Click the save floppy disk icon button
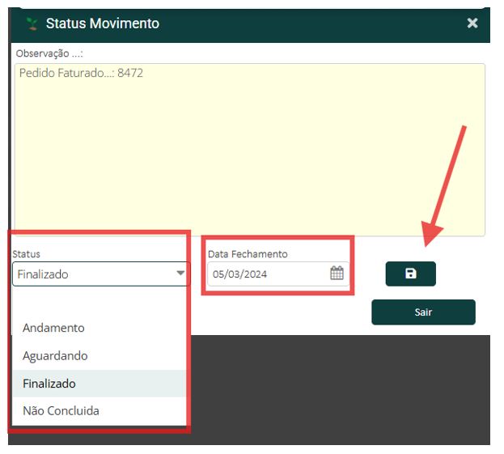This screenshot has width=504, height=454. 410,274
